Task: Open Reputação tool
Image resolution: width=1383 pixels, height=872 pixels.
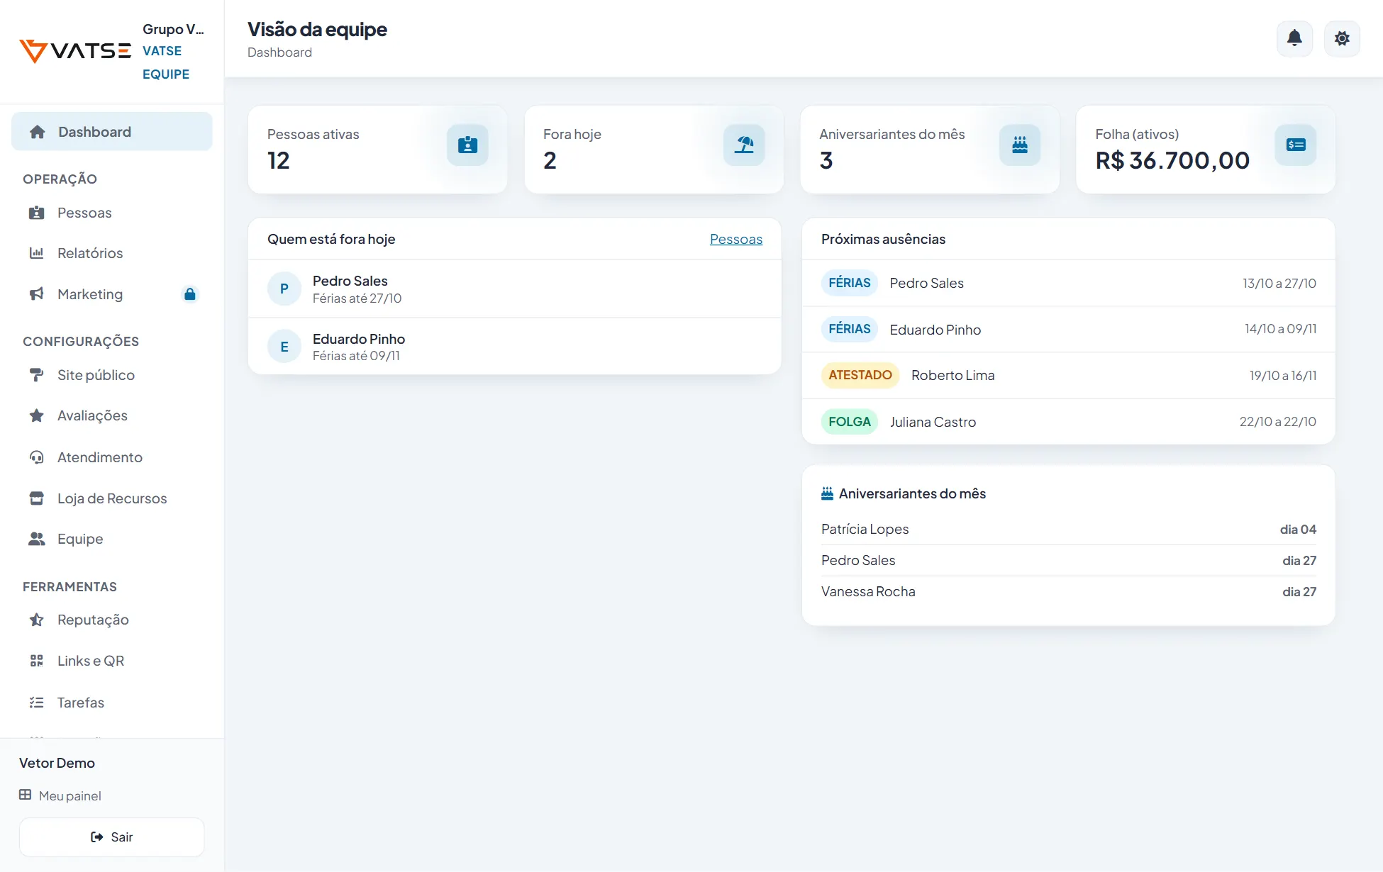Action: pyautogui.click(x=112, y=620)
